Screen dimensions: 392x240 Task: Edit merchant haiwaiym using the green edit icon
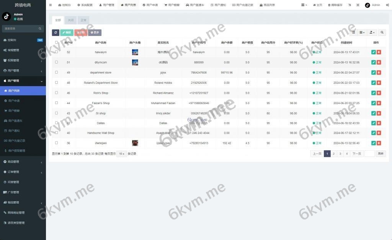tap(374, 52)
